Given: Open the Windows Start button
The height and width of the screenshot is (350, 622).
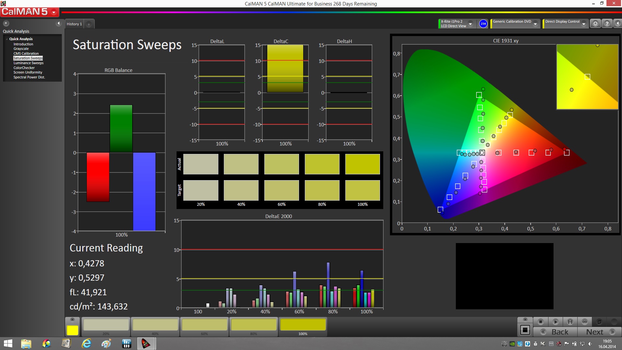Looking at the screenshot, I should point(8,344).
